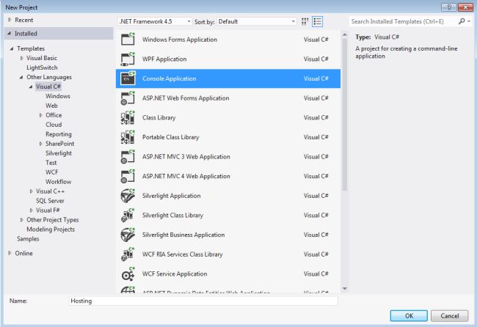Expand the Online section
The image size is (477, 327).
10,253
